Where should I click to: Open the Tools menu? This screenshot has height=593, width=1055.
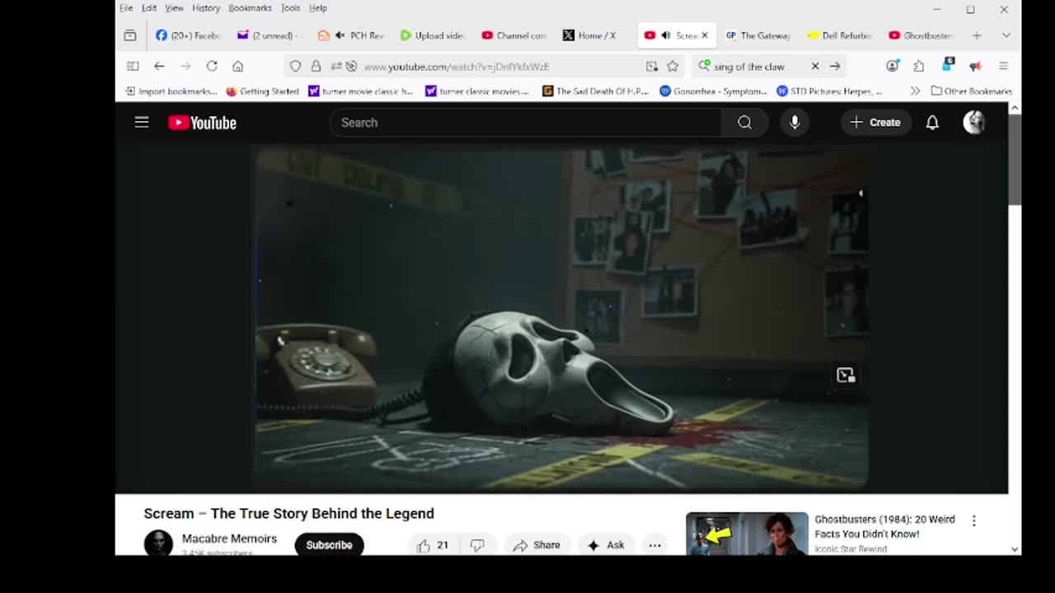tap(290, 8)
